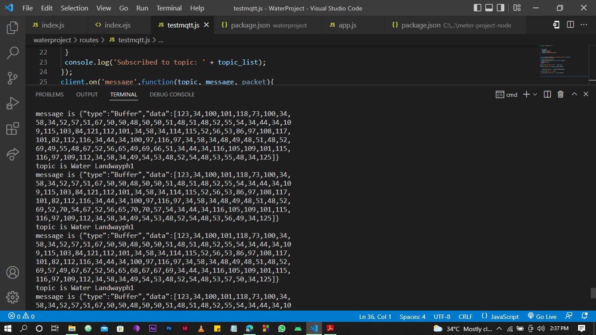596x335 pixels.
Task: Open the Edit menu
Action: click(47, 8)
